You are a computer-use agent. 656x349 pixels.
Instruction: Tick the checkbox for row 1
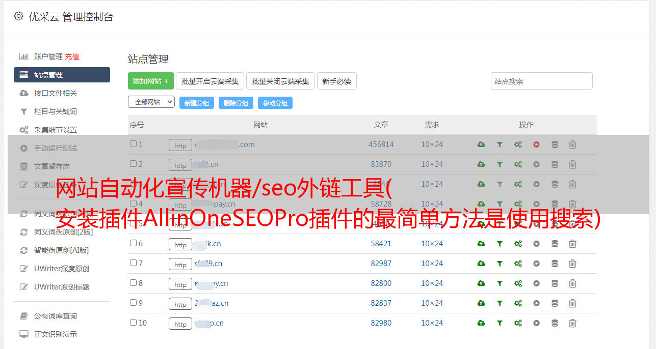pyautogui.click(x=133, y=144)
